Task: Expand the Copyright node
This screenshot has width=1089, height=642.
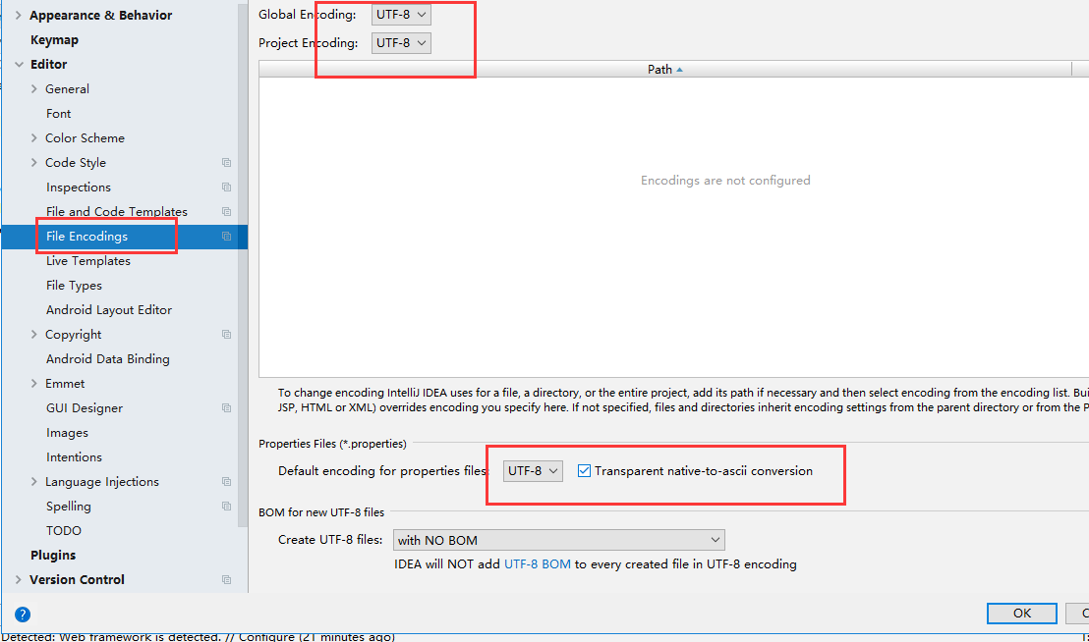Action: coord(34,334)
